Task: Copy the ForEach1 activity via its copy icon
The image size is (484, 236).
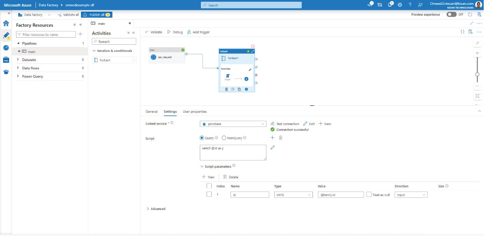Action: tap(239, 89)
